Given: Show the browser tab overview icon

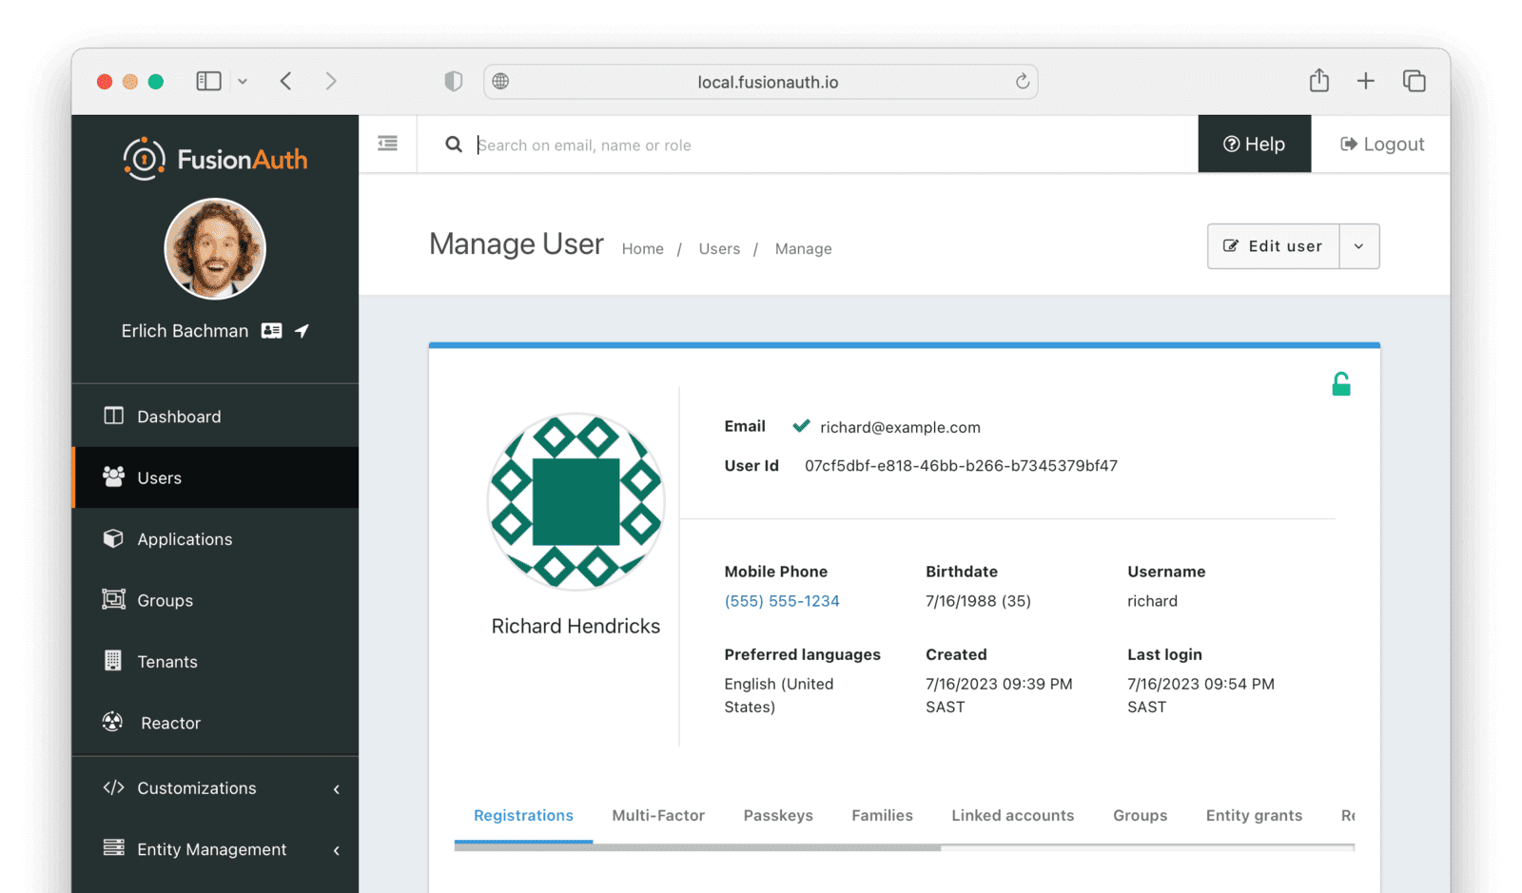Looking at the screenshot, I should coord(1415,81).
